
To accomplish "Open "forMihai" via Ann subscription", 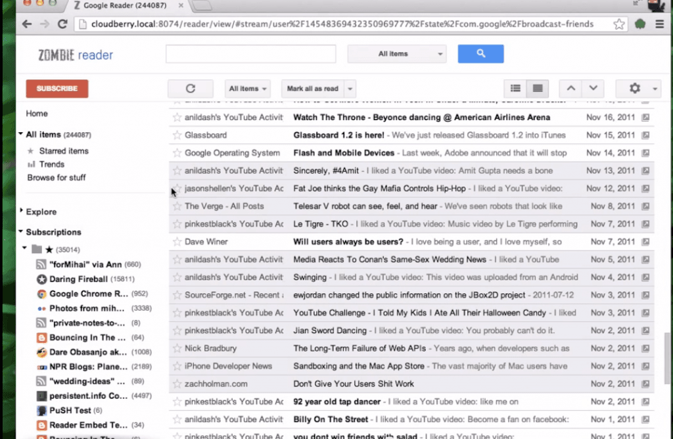I will 85,265.
